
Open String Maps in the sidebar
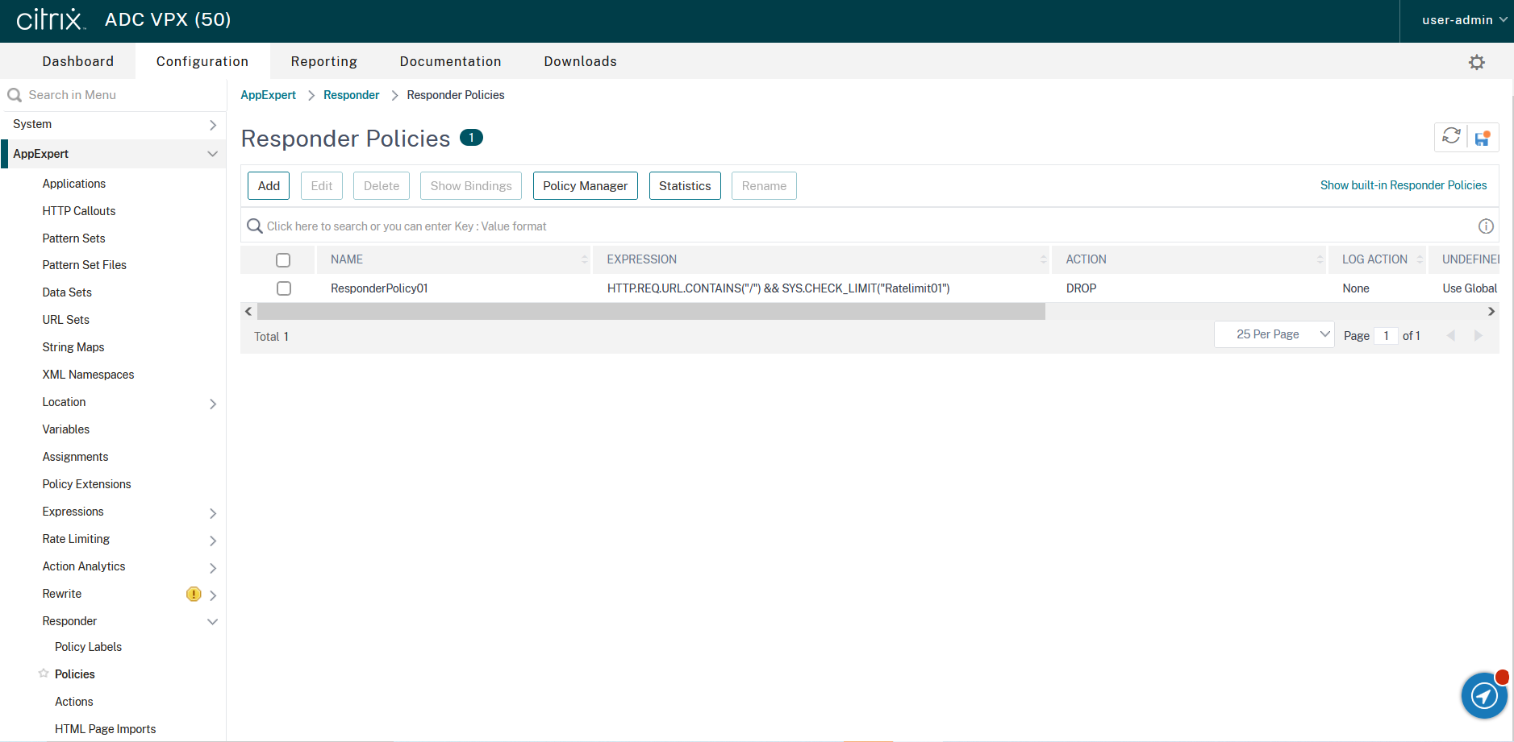pyautogui.click(x=73, y=347)
